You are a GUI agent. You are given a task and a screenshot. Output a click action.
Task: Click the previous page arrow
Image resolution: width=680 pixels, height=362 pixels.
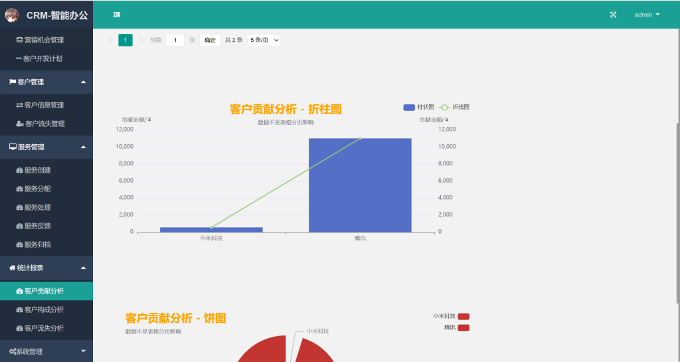point(110,40)
